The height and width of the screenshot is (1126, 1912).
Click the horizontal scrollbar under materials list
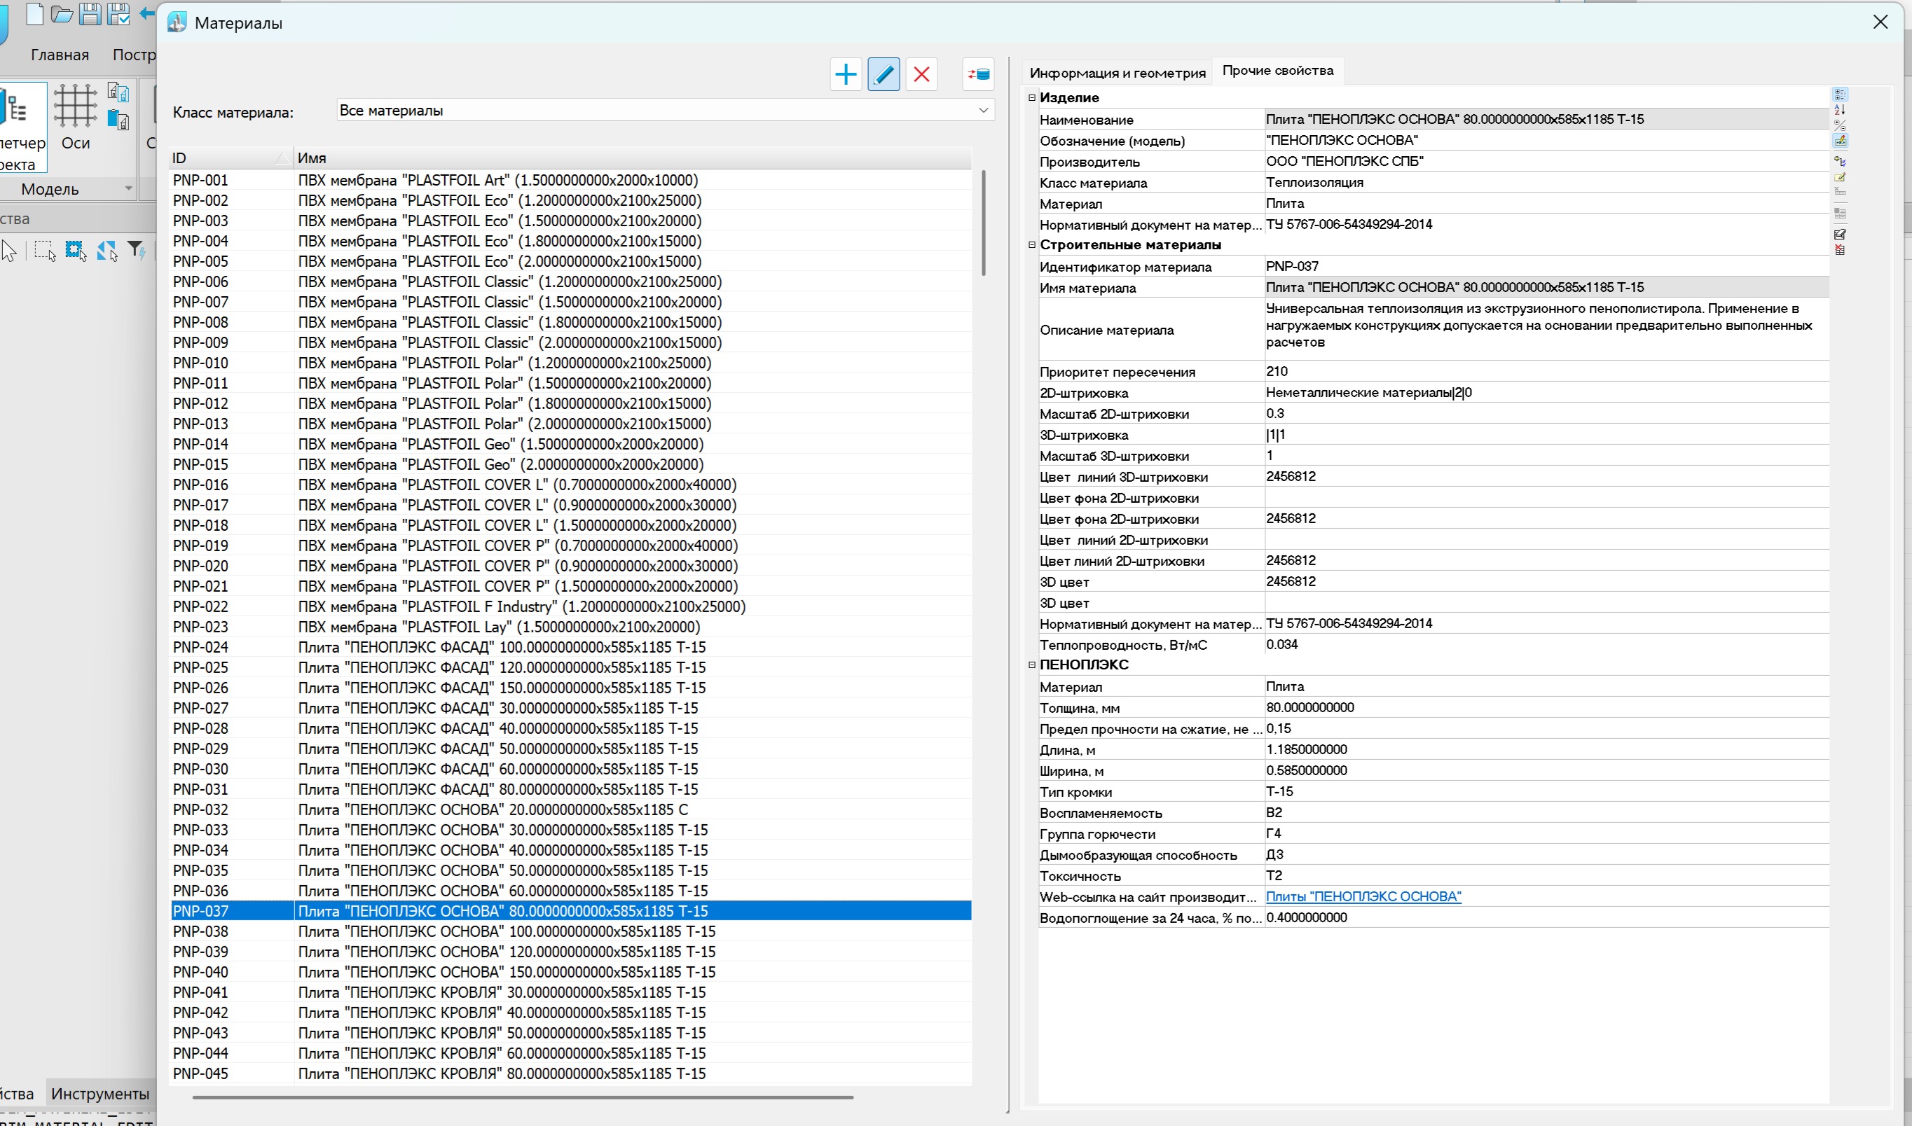[x=523, y=1097]
